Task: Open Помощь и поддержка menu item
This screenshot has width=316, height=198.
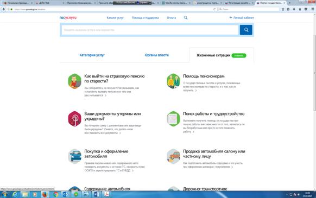Action: (x=146, y=18)
